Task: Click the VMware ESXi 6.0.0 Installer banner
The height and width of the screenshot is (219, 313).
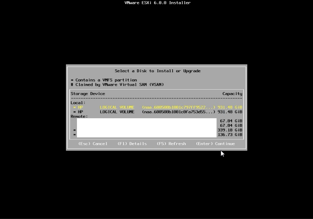Action: point(157,3)
